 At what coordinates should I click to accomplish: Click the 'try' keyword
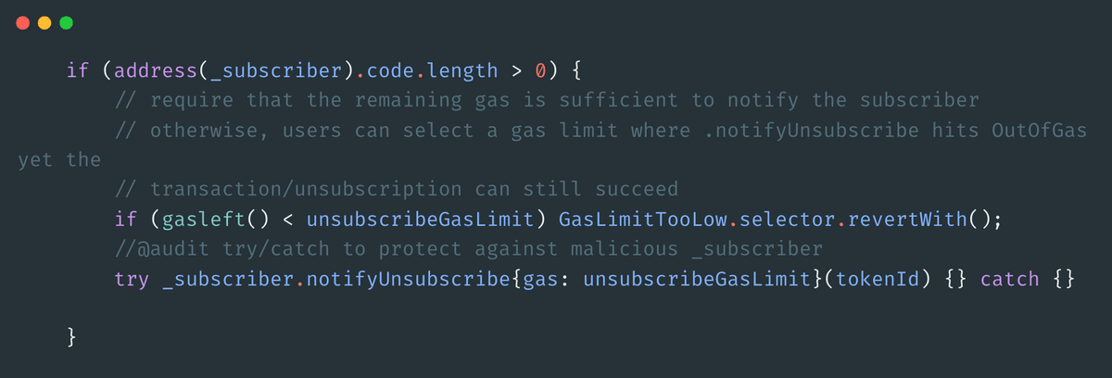click(x=132, y=279)
